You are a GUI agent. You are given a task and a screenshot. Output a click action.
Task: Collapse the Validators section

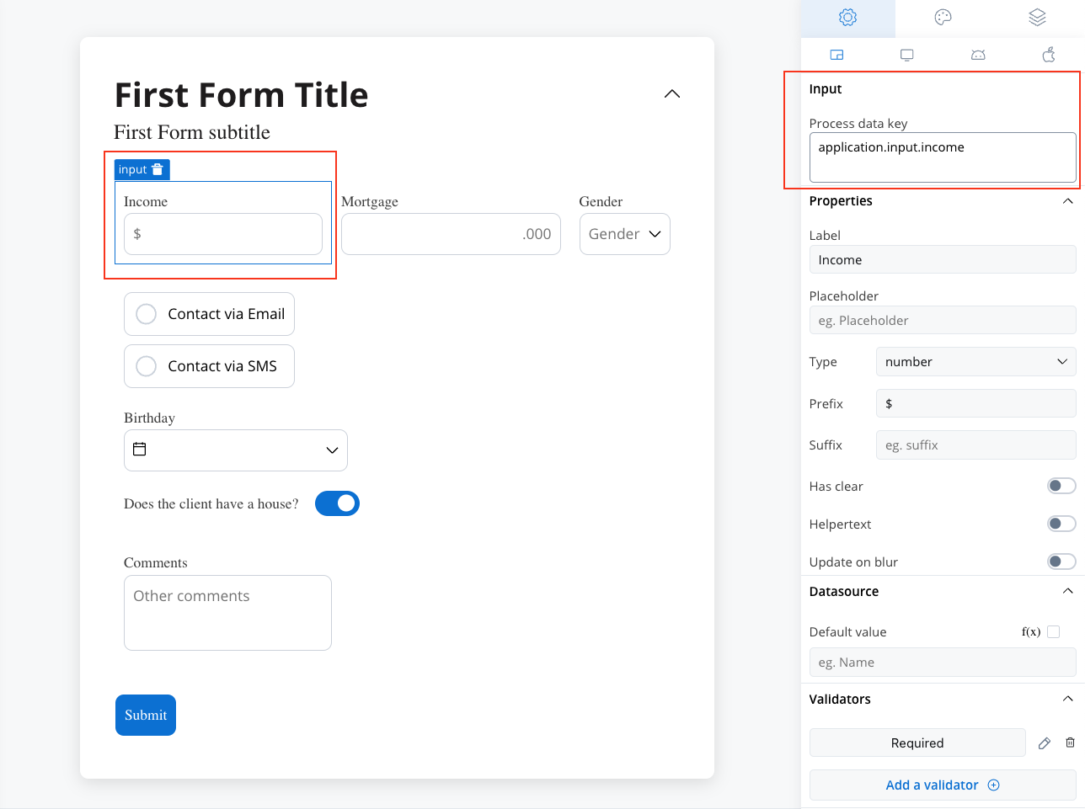(1068, 699)
